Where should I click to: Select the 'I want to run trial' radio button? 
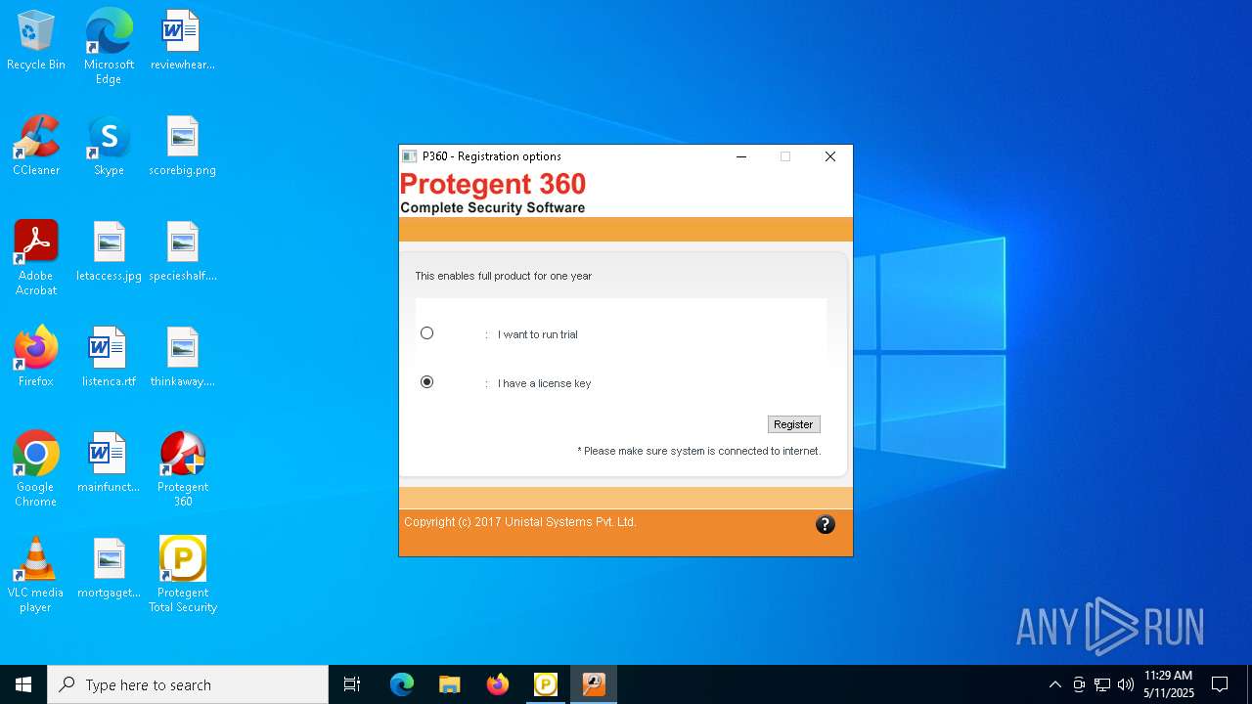click(427, 333)
